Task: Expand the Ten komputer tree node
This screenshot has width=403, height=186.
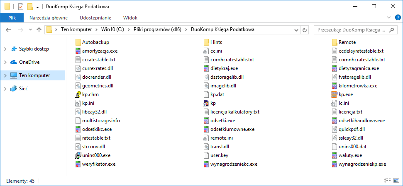Action: pos(5,75)
